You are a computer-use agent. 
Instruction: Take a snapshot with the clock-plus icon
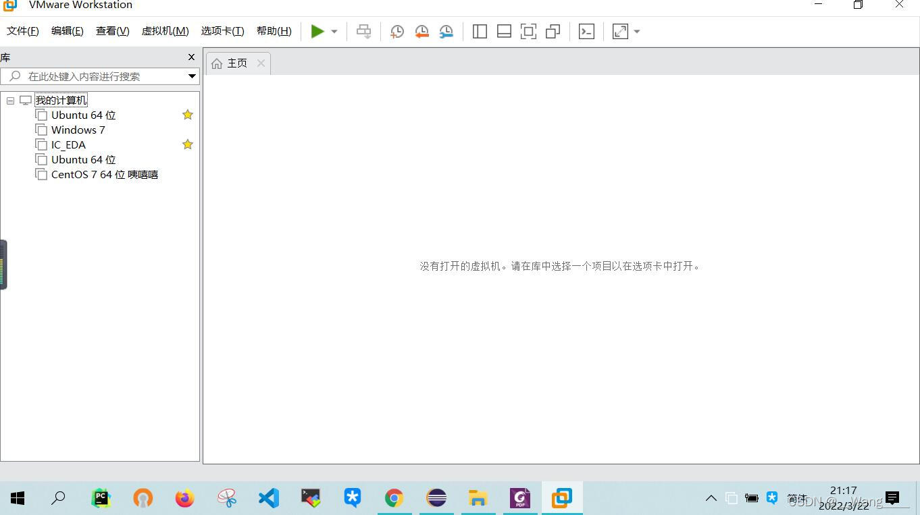click(x=397, y=32)
